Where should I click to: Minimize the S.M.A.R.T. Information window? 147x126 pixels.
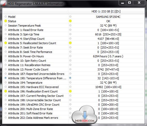pyautogui.click(x=123, y=3)
